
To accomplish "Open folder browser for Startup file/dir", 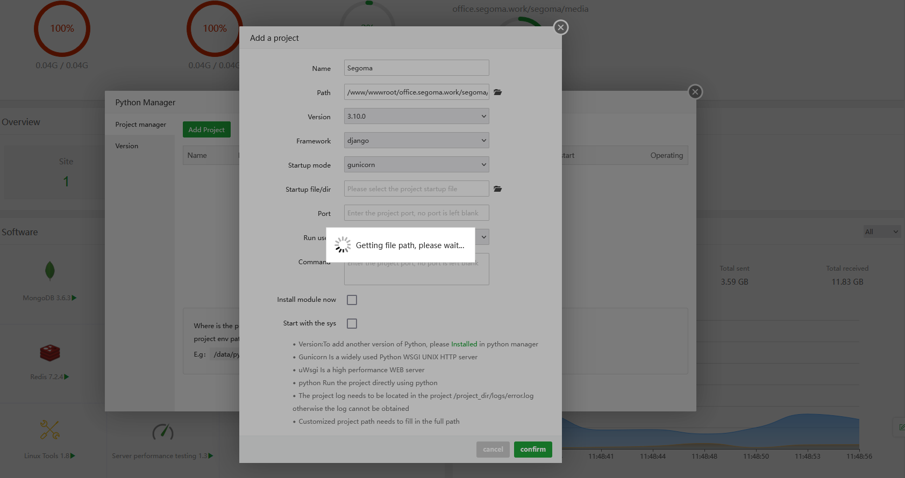I will [x=498, y=189].
